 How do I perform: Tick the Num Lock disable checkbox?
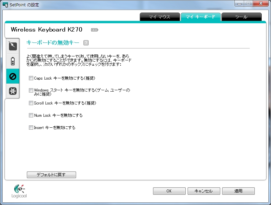(x=31, y=115)
